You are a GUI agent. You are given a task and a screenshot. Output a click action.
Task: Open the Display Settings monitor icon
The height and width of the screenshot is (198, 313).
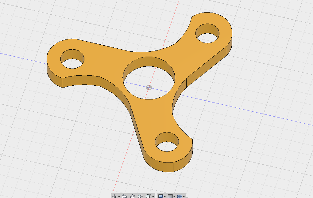(x=160, y=196)
